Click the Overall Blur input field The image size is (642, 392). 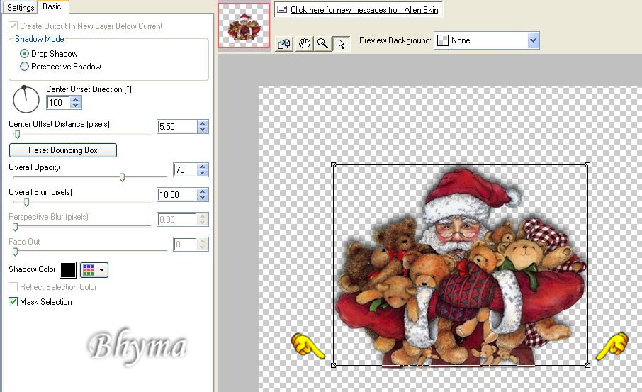tap(177, 194)
